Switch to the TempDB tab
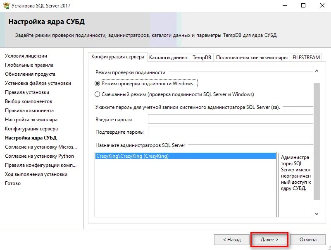This screenshot has height=250, width=331. [202, 58]
